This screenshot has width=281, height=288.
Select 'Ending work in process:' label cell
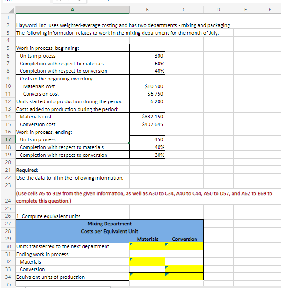72,254
